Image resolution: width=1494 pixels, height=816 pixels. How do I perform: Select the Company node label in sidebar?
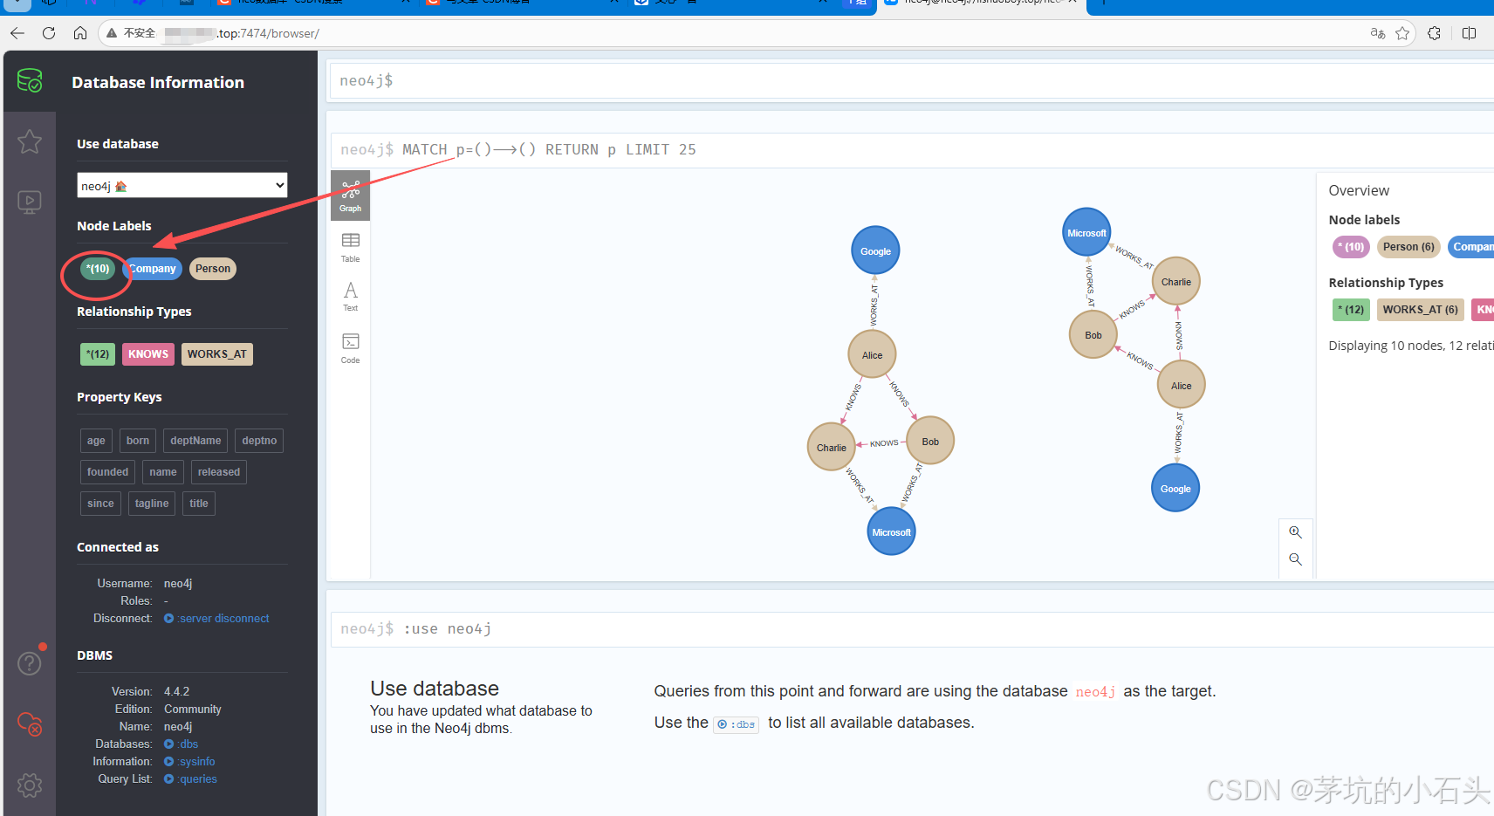point(153,269)
